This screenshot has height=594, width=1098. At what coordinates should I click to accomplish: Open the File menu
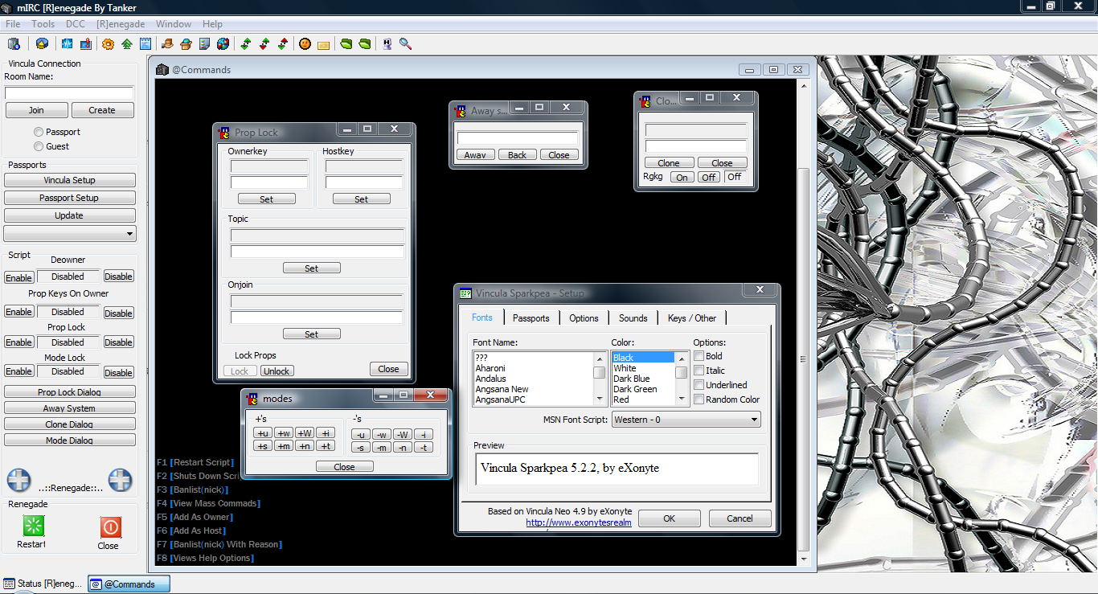point(13,24)
